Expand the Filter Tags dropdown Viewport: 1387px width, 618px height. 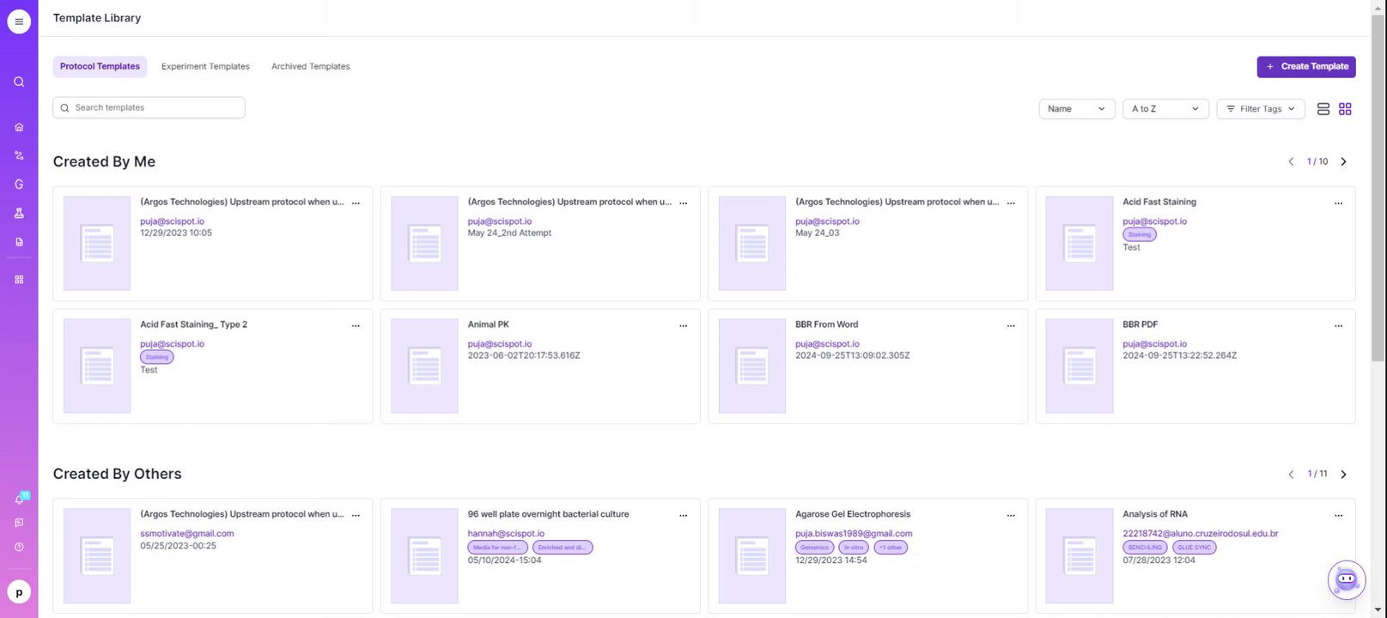coord(1260,109)
